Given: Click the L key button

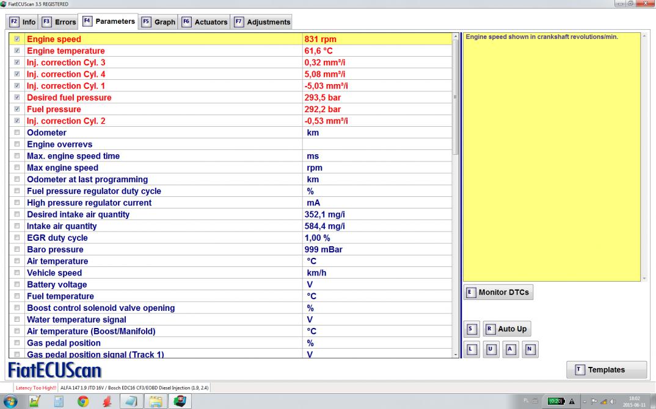Looking at the screenshot, I should (x=471, y=349).
